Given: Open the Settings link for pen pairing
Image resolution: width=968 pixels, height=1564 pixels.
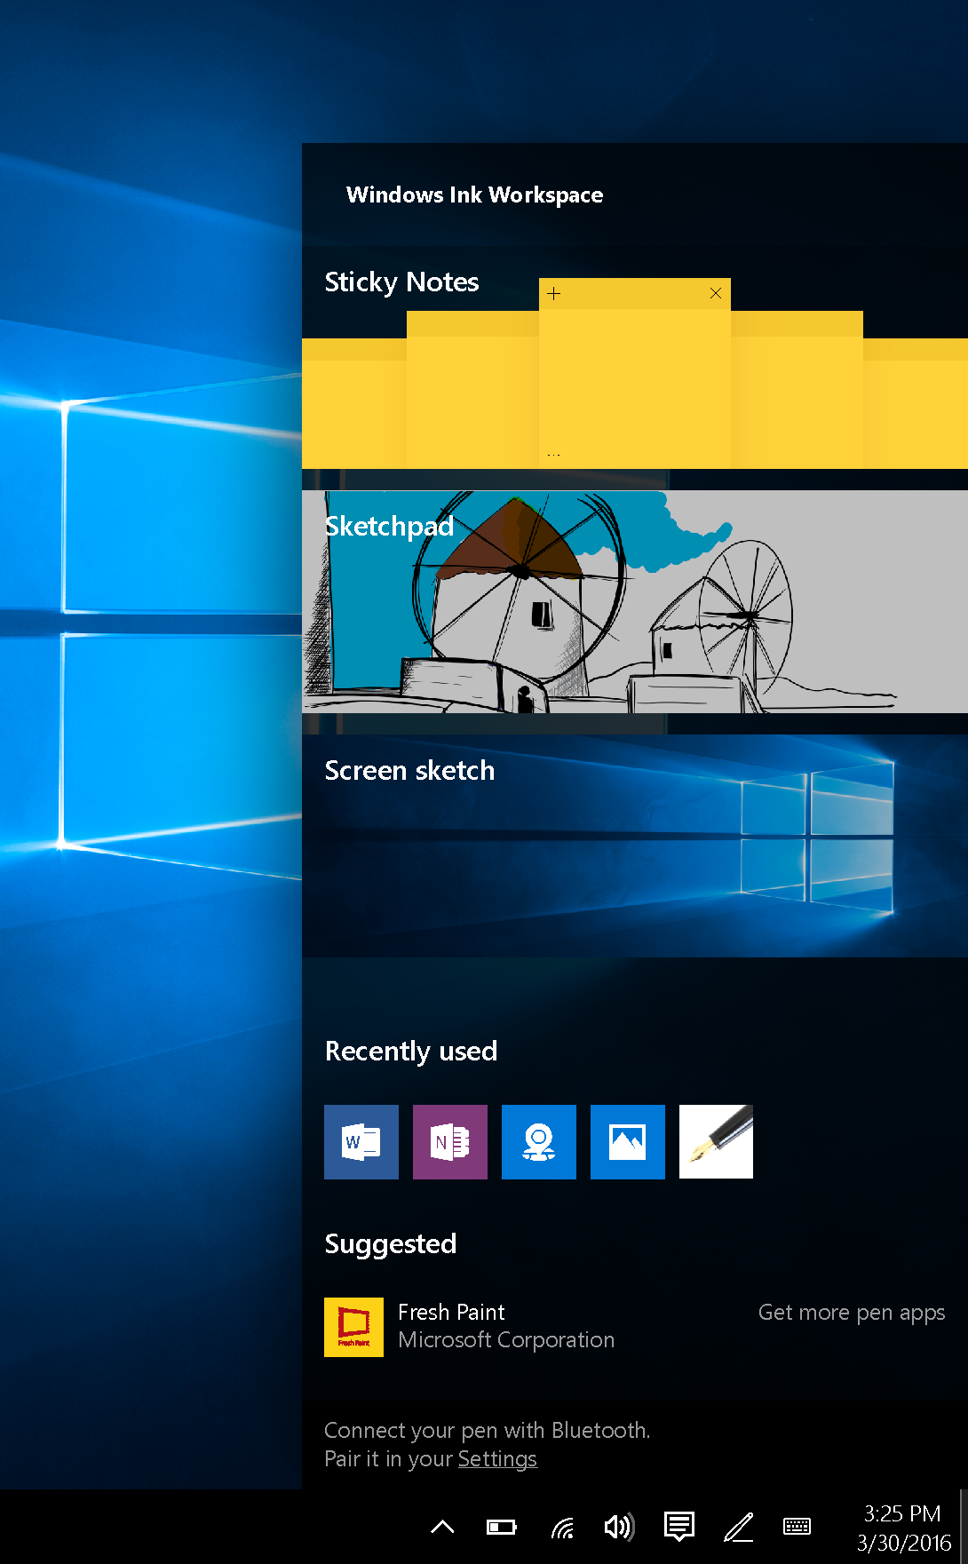Looking at the screenshot, I should pos(497,1459).
